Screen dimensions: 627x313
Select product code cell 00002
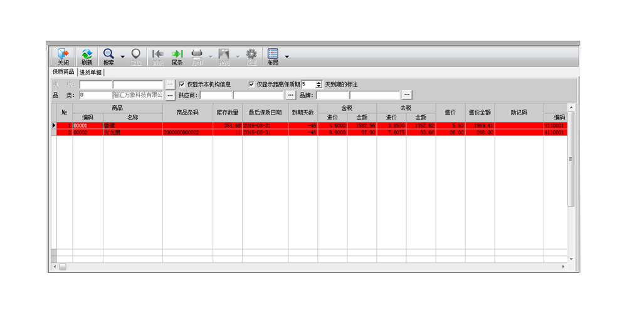pyautogui.click(x=88, y=132)
